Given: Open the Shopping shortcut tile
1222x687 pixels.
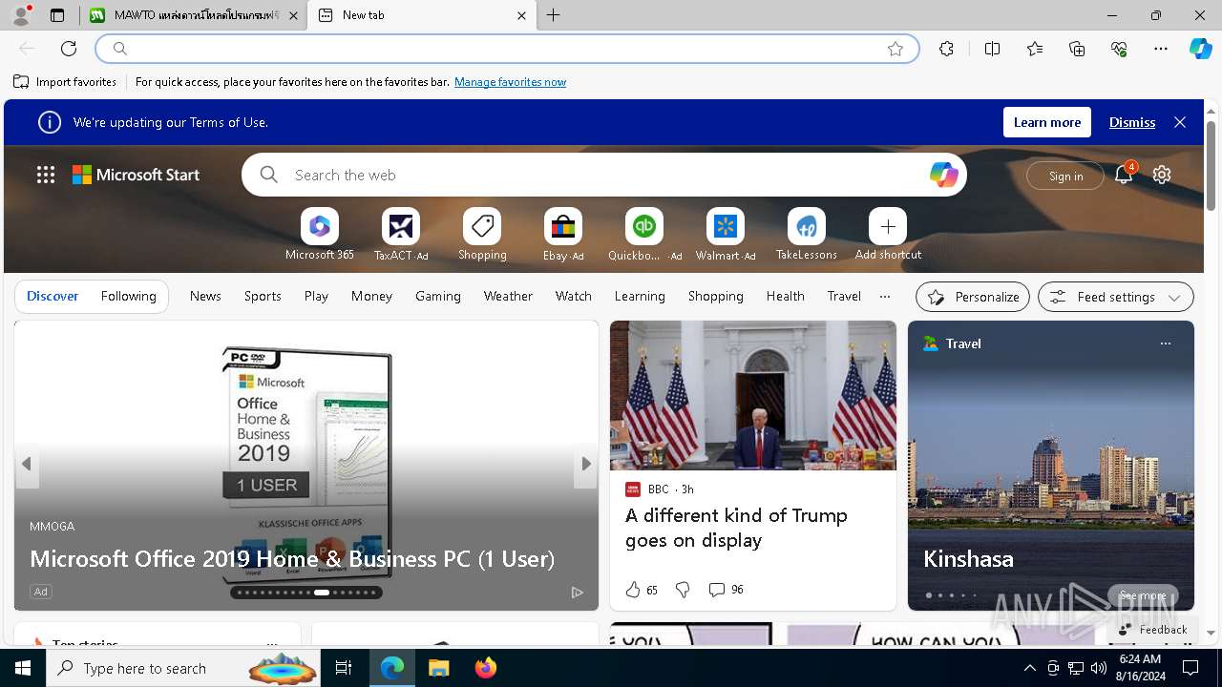Looking at the screenshot, I should point(482,235).
